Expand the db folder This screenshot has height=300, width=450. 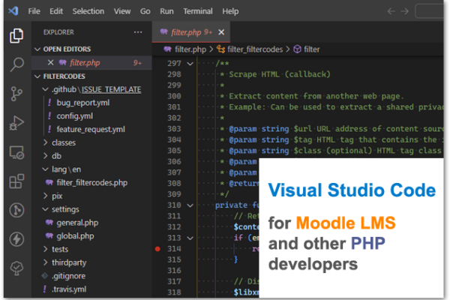[x=45, y=156]
